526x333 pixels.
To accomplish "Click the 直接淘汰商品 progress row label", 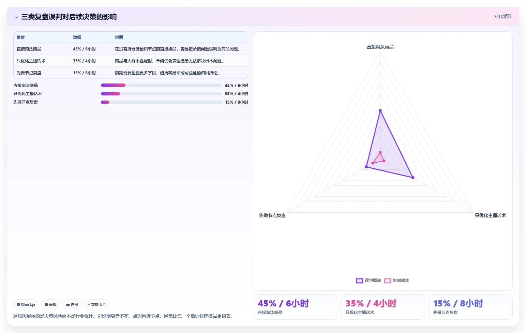I will point(26,86).
